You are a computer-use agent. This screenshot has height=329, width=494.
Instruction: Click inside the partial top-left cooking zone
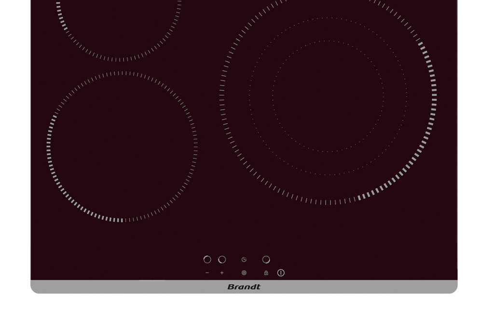coord(119,24)
